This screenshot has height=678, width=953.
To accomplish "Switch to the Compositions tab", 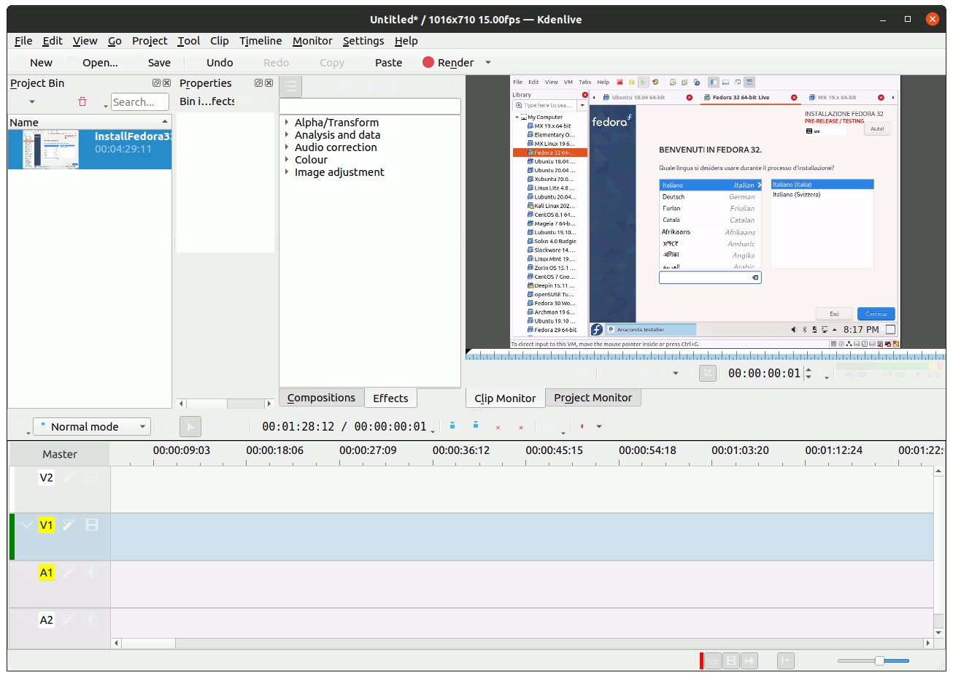I will click(x=321, y=398).
